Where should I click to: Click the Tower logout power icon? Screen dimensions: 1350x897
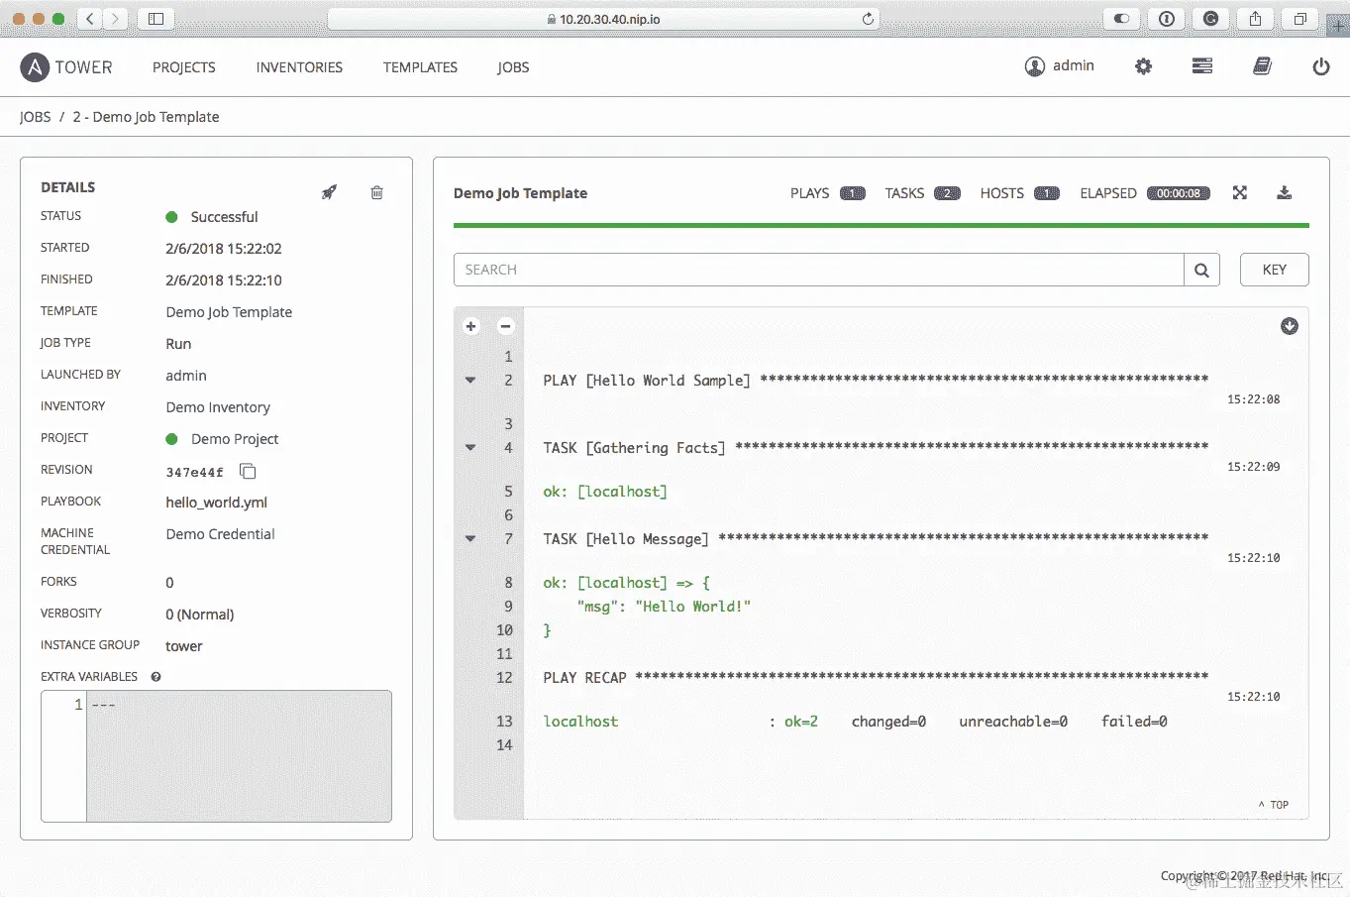coord(1320,66)
